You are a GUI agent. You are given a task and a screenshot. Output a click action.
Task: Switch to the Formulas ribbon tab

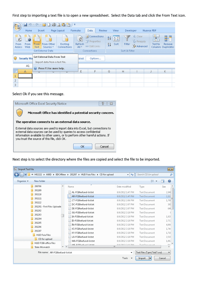coord(76,31)
